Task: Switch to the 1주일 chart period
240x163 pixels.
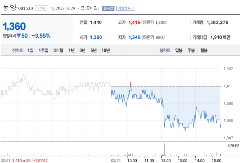Action: pos(43,50)
